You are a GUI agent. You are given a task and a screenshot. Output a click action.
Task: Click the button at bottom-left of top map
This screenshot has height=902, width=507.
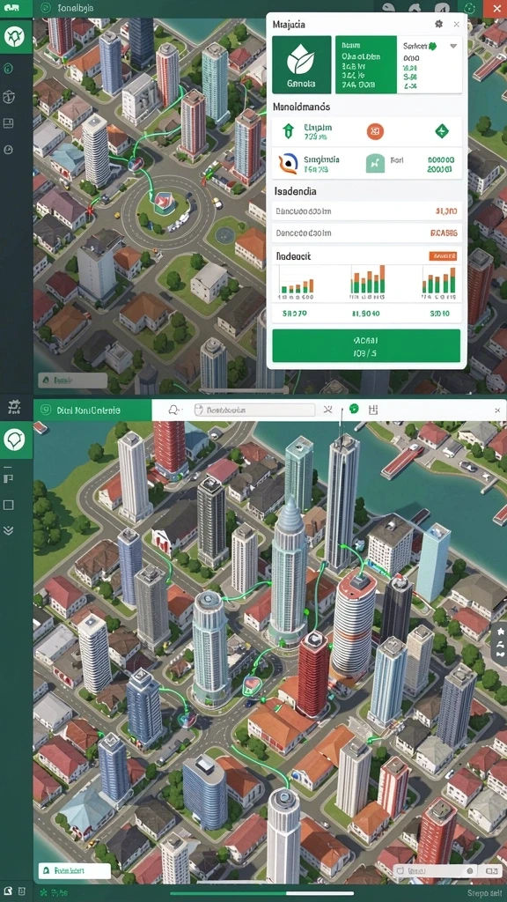[x=72, y=381]
